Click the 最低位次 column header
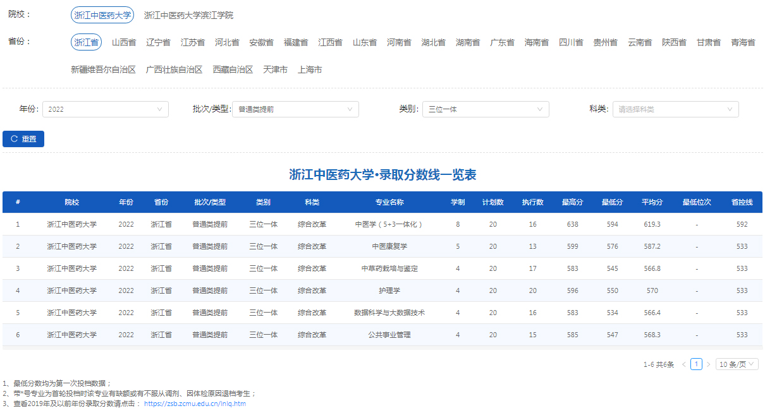 tap(697, 202)
